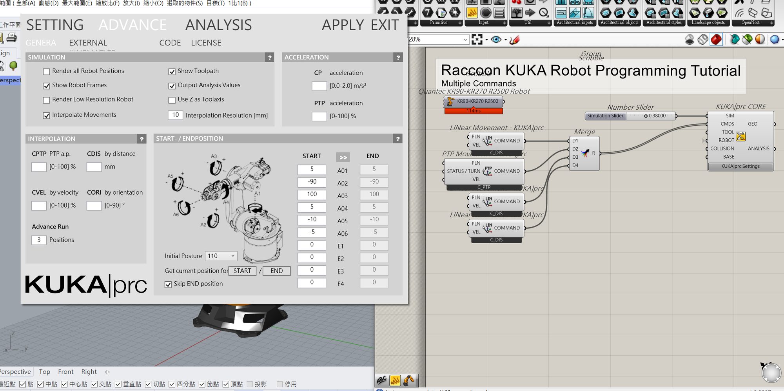Click EXIT in KUKA|prc dialog
This screenshot has width=784, height=391.
pos(385,25)
